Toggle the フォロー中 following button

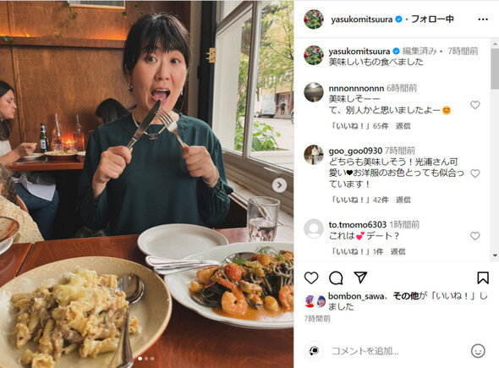click(x=432, y=19)
